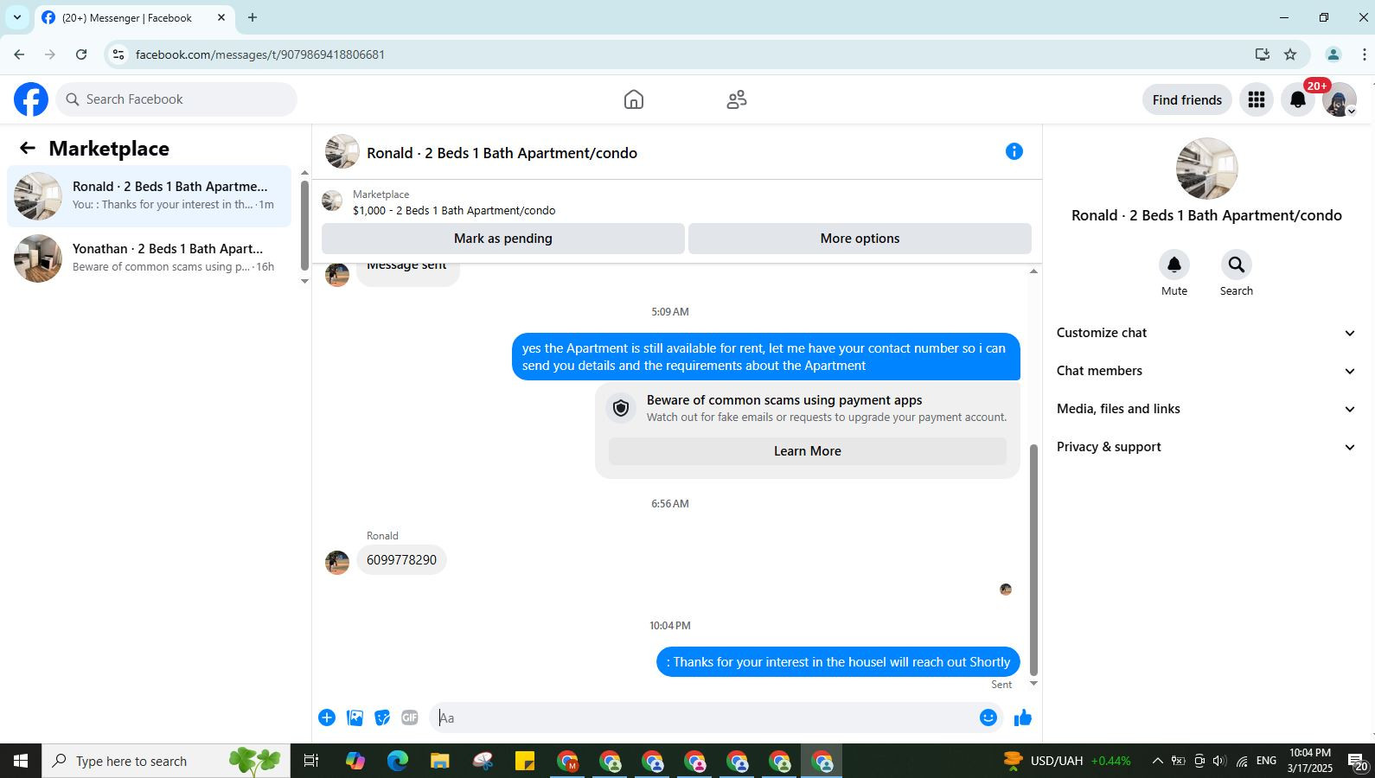This screenshot has width=1375, height=778.
Task: Open Ronald's 2 Beds 1 Bath conversation
Action: 150,196
